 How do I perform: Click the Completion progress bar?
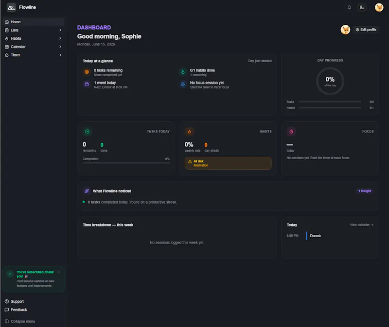[x=126, y=163]
